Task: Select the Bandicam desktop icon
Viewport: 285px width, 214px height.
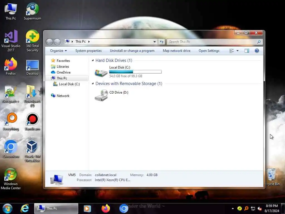Action: point(32,121)
